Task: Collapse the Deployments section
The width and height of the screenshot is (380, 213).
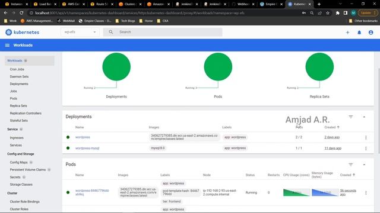Action: 364,117
